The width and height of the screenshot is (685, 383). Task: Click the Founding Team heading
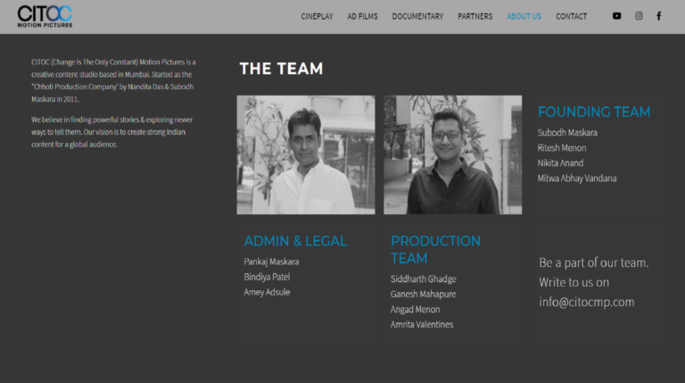(x=594, y=112)
